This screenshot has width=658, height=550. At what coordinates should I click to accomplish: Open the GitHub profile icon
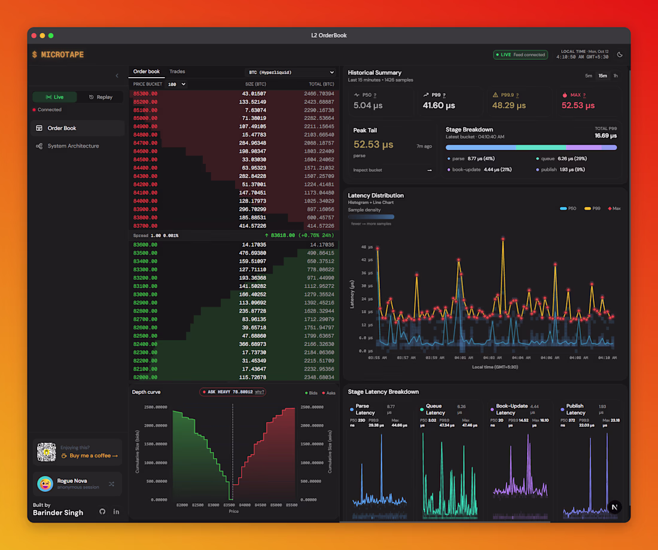click(102, 511)
